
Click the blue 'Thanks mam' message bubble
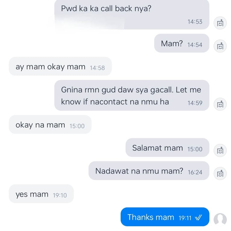[x=165, y=217]
